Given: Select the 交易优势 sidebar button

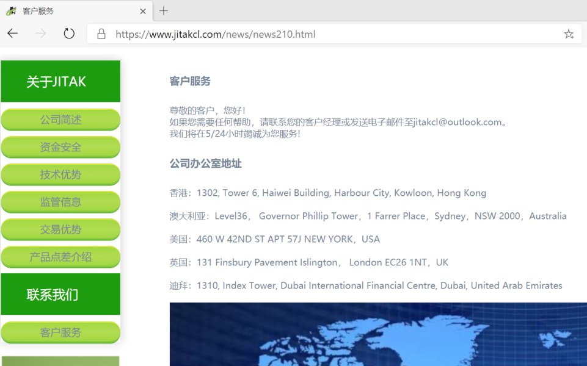Looking at the screenshot, I should [60, 229].
